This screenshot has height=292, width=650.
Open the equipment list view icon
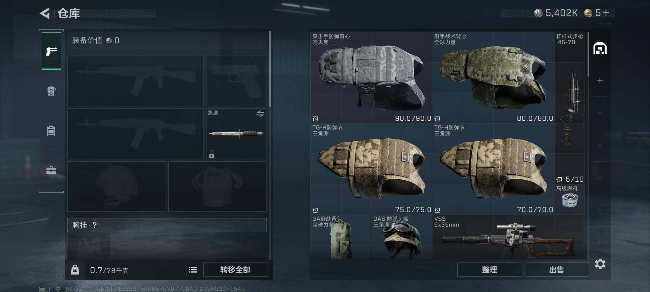(193, 270)
